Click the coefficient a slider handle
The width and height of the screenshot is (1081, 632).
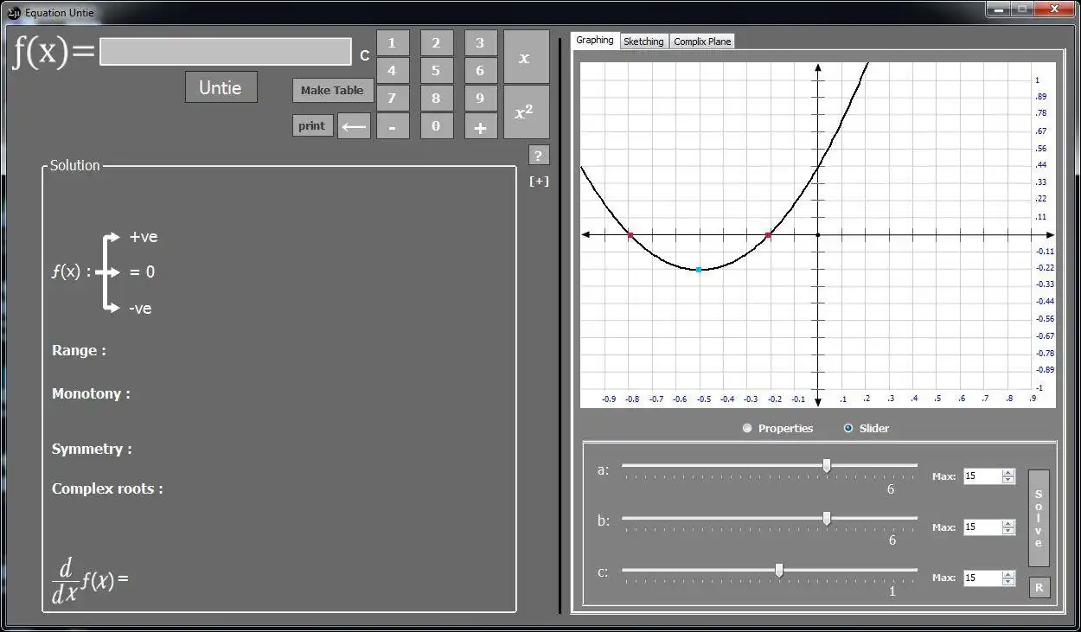click(827, 466)
